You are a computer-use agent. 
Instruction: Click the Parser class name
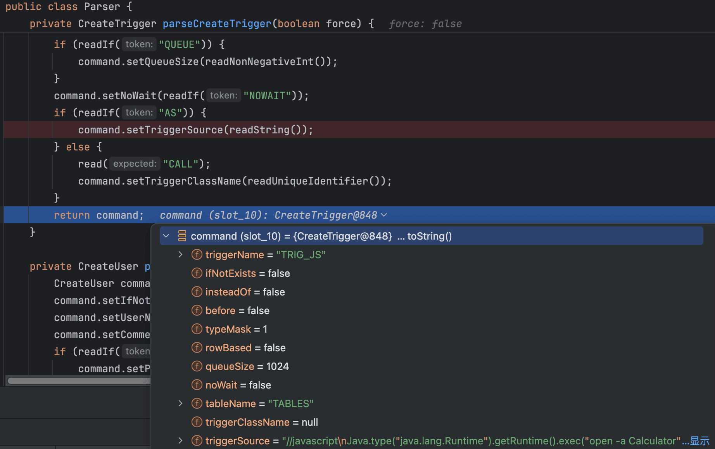click(x=102, y=7)
